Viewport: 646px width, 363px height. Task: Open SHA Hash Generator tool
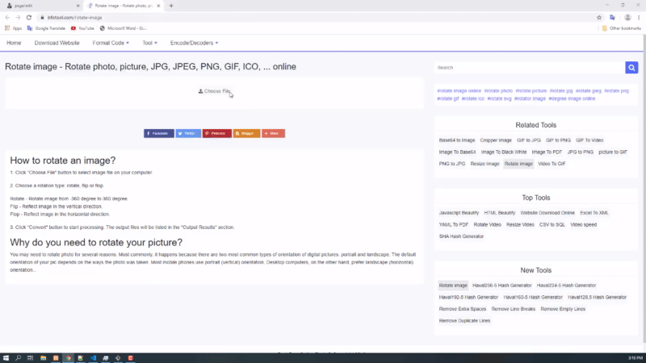(461, 236)
